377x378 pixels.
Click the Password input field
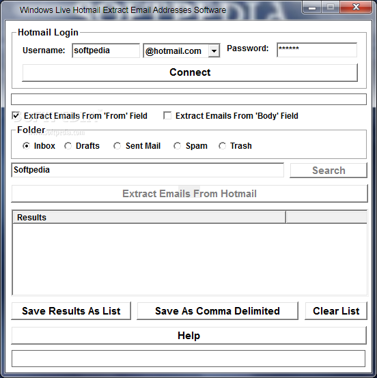[x=317, y=50]
